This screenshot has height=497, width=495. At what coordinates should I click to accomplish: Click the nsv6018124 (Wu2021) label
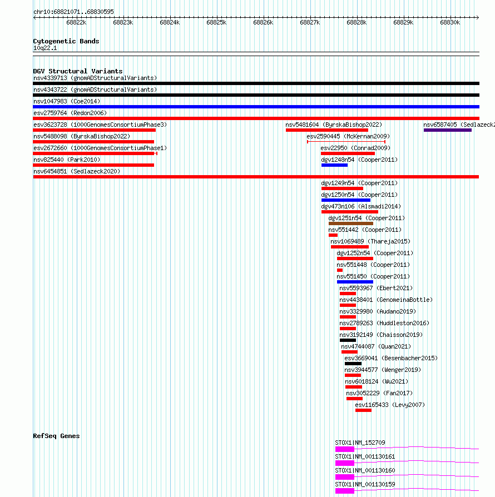377,381
